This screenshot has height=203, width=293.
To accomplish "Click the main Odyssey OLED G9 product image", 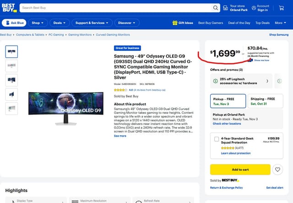I will [x=66, y=108].
